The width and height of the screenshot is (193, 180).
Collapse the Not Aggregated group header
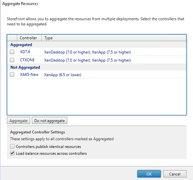pos(25,67)
